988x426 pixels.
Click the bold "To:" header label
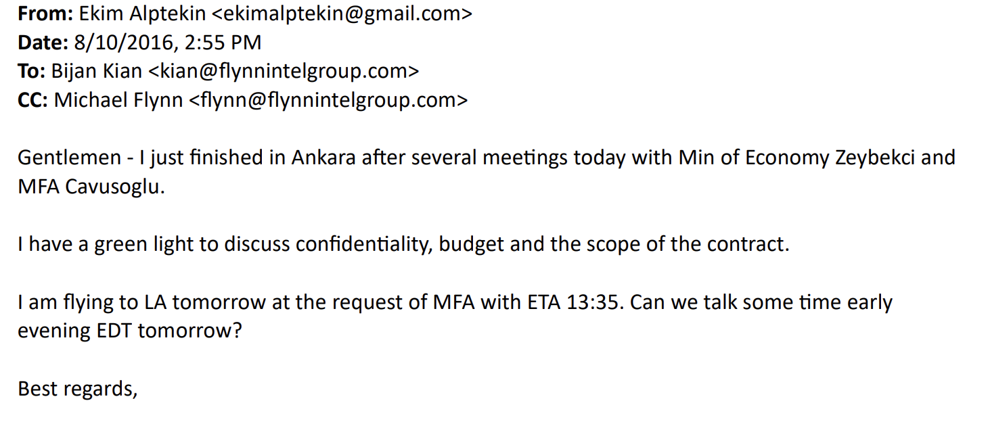click(31, 71)
